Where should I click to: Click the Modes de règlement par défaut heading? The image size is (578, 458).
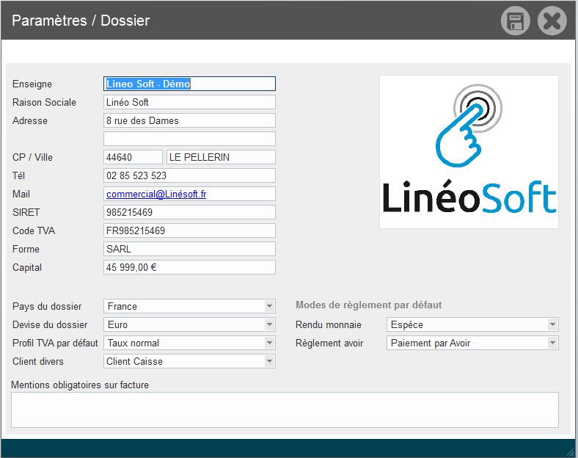[x=369, y=305]
